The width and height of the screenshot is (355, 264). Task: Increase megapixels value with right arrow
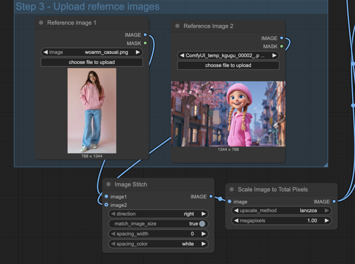coord(327,220)
